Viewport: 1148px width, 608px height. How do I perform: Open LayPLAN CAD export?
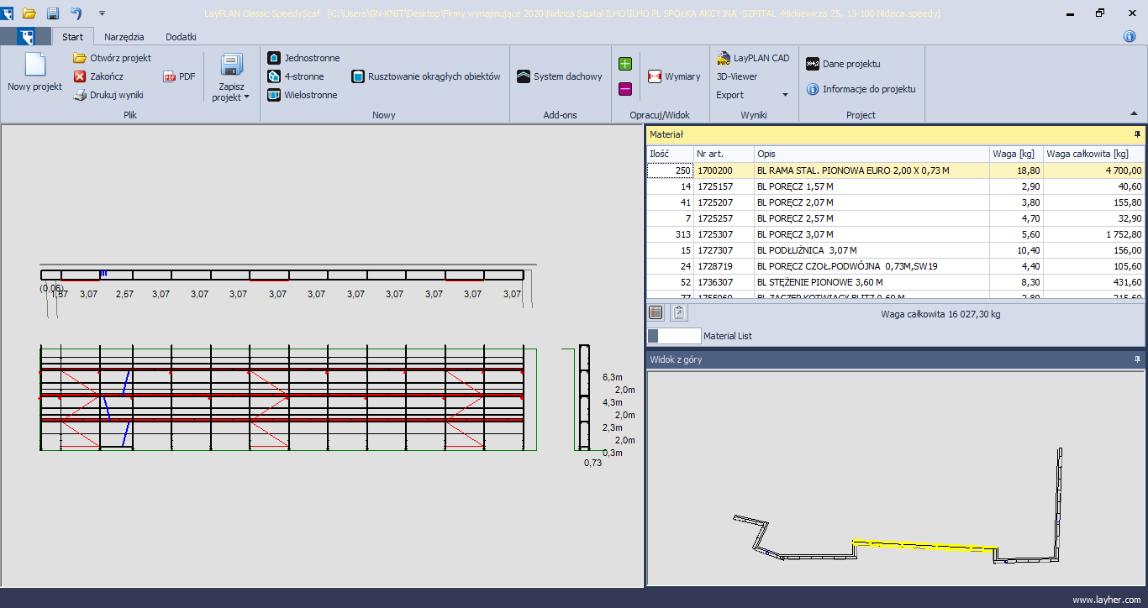(x=752, y=58)
